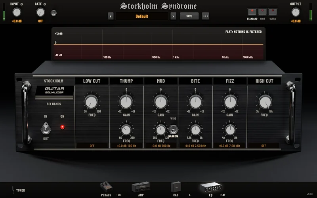Viewport: 317px width, 198px height.
Task: Open the Gate settings gear icon
Action: (x=45, y=4)
